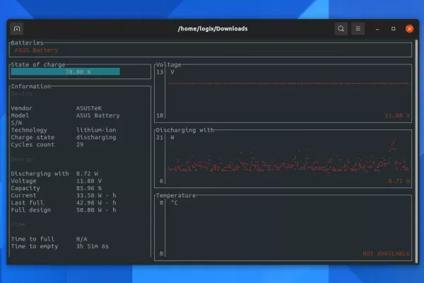Open a new terminal tab via header icon
Viewport: 424px width, 283px height.
17,29
